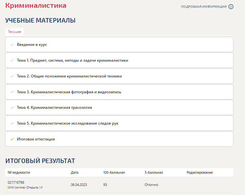Switch to the Текущие tab

[x=15, y=32]
